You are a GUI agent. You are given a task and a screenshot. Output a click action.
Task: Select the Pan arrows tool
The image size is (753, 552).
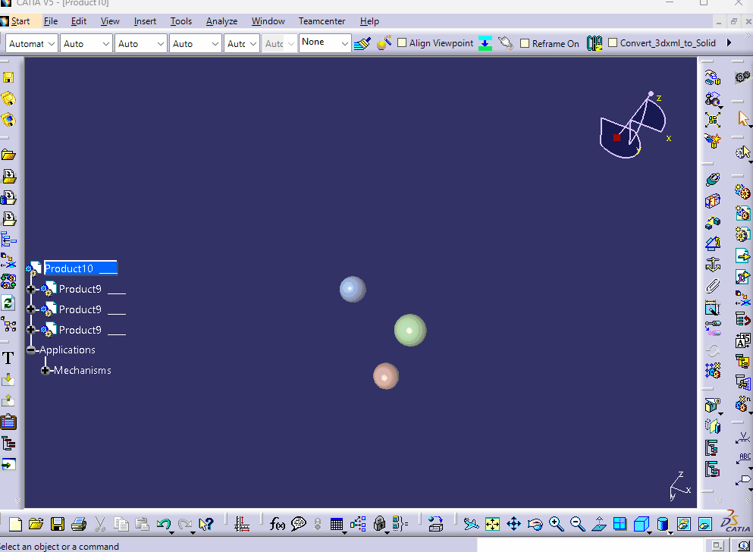point(513,524)
